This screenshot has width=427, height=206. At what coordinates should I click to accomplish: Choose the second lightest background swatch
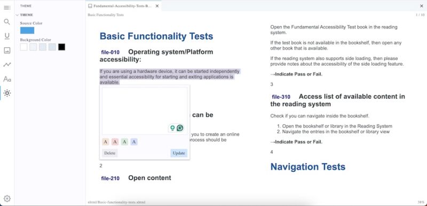[33, 47]
